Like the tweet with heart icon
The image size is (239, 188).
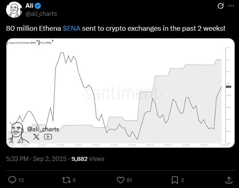(121, 180)
